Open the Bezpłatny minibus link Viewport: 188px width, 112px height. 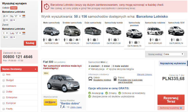coord(102,80)
